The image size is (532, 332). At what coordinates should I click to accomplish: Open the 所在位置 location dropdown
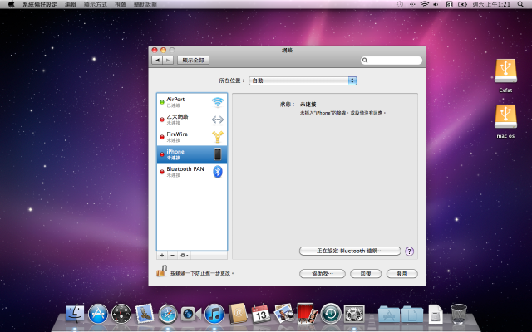303,81
